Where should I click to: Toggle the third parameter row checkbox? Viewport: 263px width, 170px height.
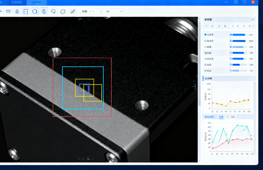[x=205, y=47]
